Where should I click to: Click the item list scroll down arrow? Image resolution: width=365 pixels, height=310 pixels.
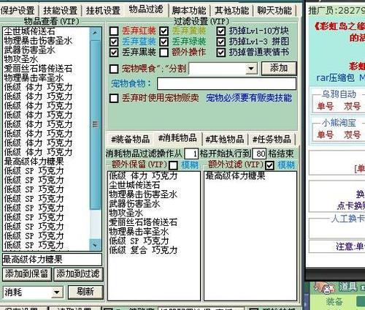(x=95, y=246)
